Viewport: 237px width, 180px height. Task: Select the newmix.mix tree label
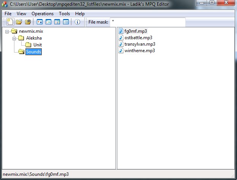[x=31, y=31]
